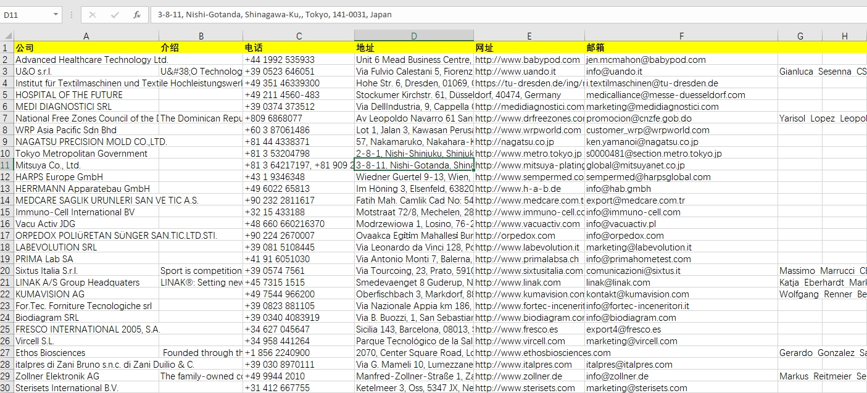
Task: Click the http://www.babypod.com cell
Action: pos(529,59)
